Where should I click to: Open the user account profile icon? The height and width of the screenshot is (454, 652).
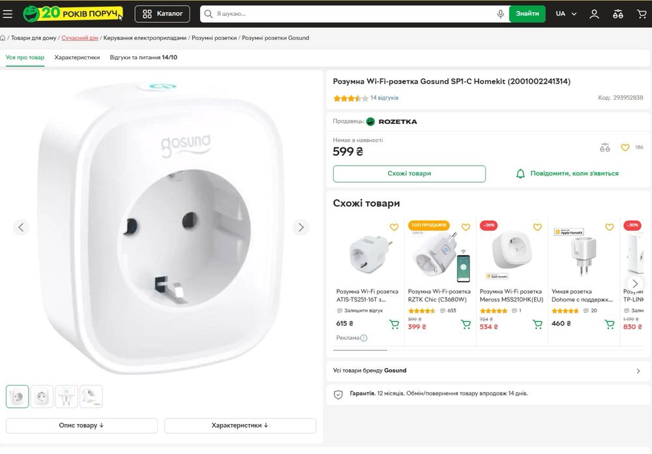point(594,14)
